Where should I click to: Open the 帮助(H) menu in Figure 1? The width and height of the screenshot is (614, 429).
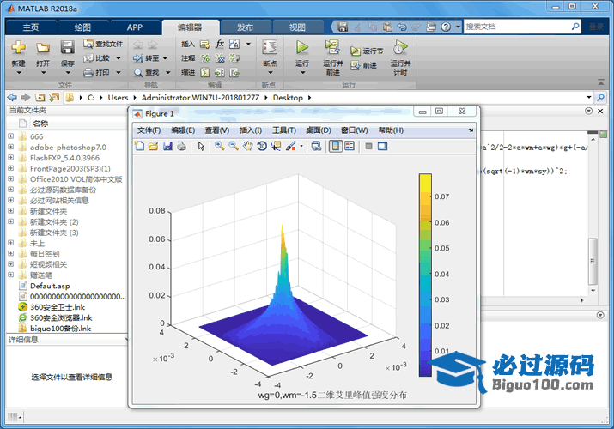391,130
